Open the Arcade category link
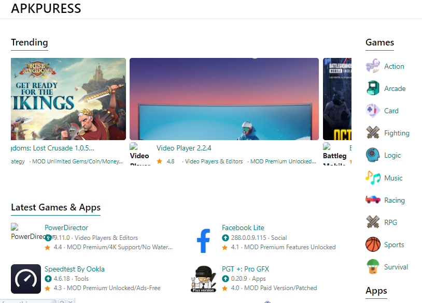The width and height of the screenshot is (422, 303). (395, 88)
